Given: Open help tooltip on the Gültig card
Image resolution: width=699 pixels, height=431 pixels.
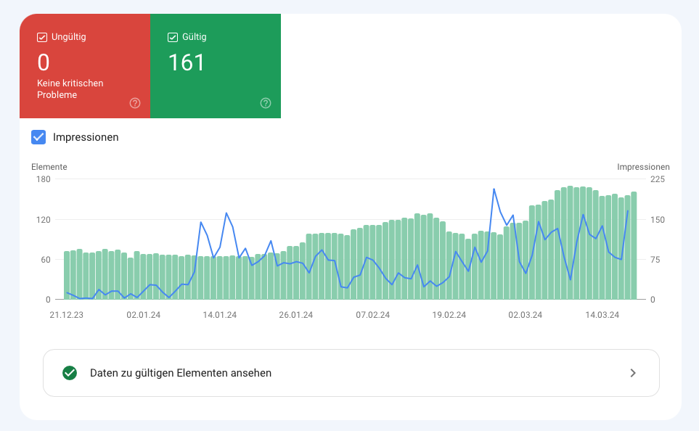Looking at the screenshot, I should pyautogui.click(x=265, y=103).
